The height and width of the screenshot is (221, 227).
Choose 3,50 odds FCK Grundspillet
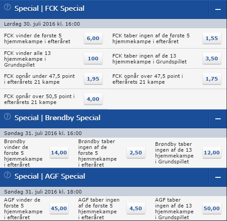point(212,59)
